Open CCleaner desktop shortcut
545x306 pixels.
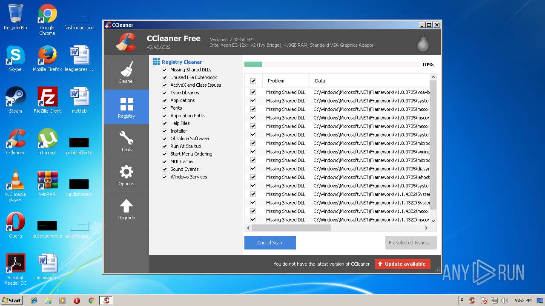[15, 142]
